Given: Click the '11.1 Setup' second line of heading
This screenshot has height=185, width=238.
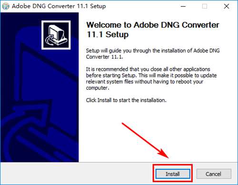Looking at the screenshot, I should [108, 34].
